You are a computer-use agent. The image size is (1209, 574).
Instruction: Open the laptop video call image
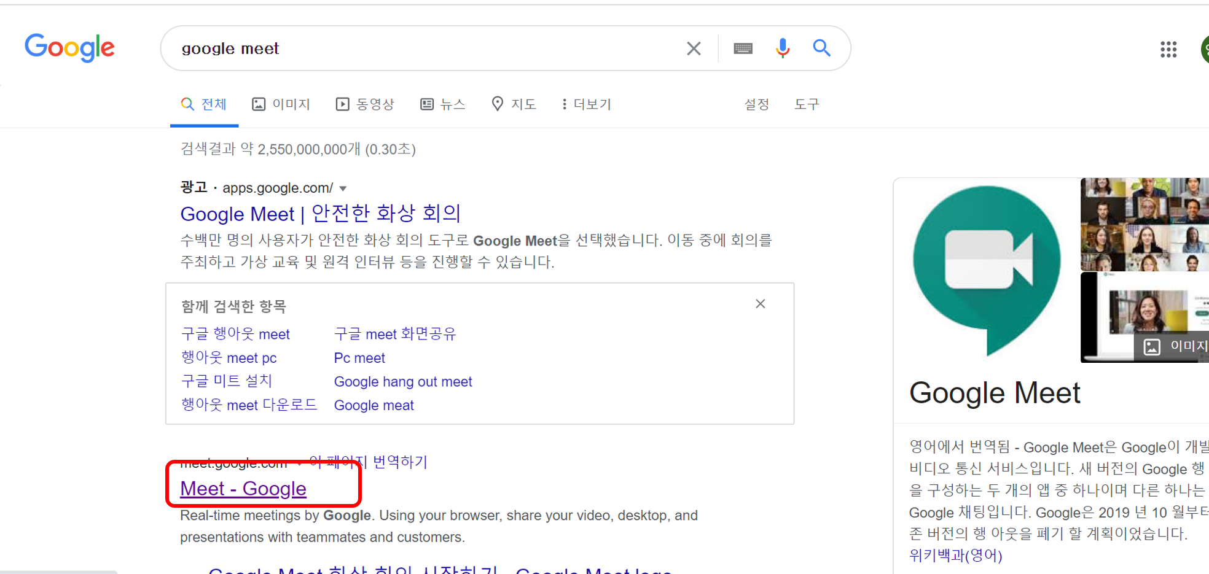point(1144,317)
